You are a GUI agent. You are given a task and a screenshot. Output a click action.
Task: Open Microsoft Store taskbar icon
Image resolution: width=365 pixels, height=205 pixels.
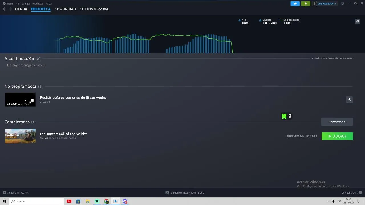tap(78, 201)
